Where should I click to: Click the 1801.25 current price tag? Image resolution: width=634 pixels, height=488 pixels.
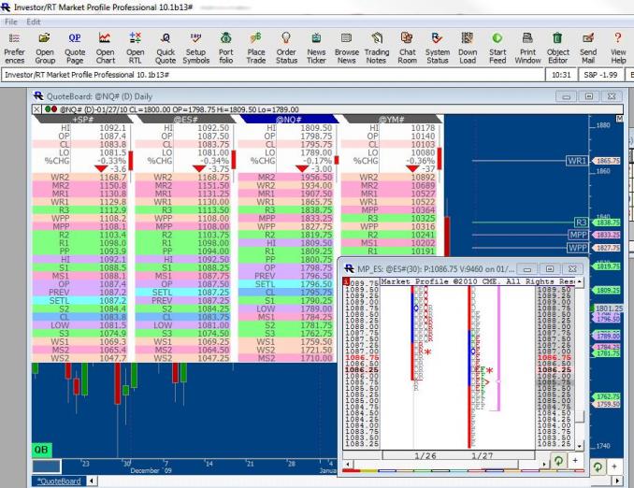[x=608, y=309]
